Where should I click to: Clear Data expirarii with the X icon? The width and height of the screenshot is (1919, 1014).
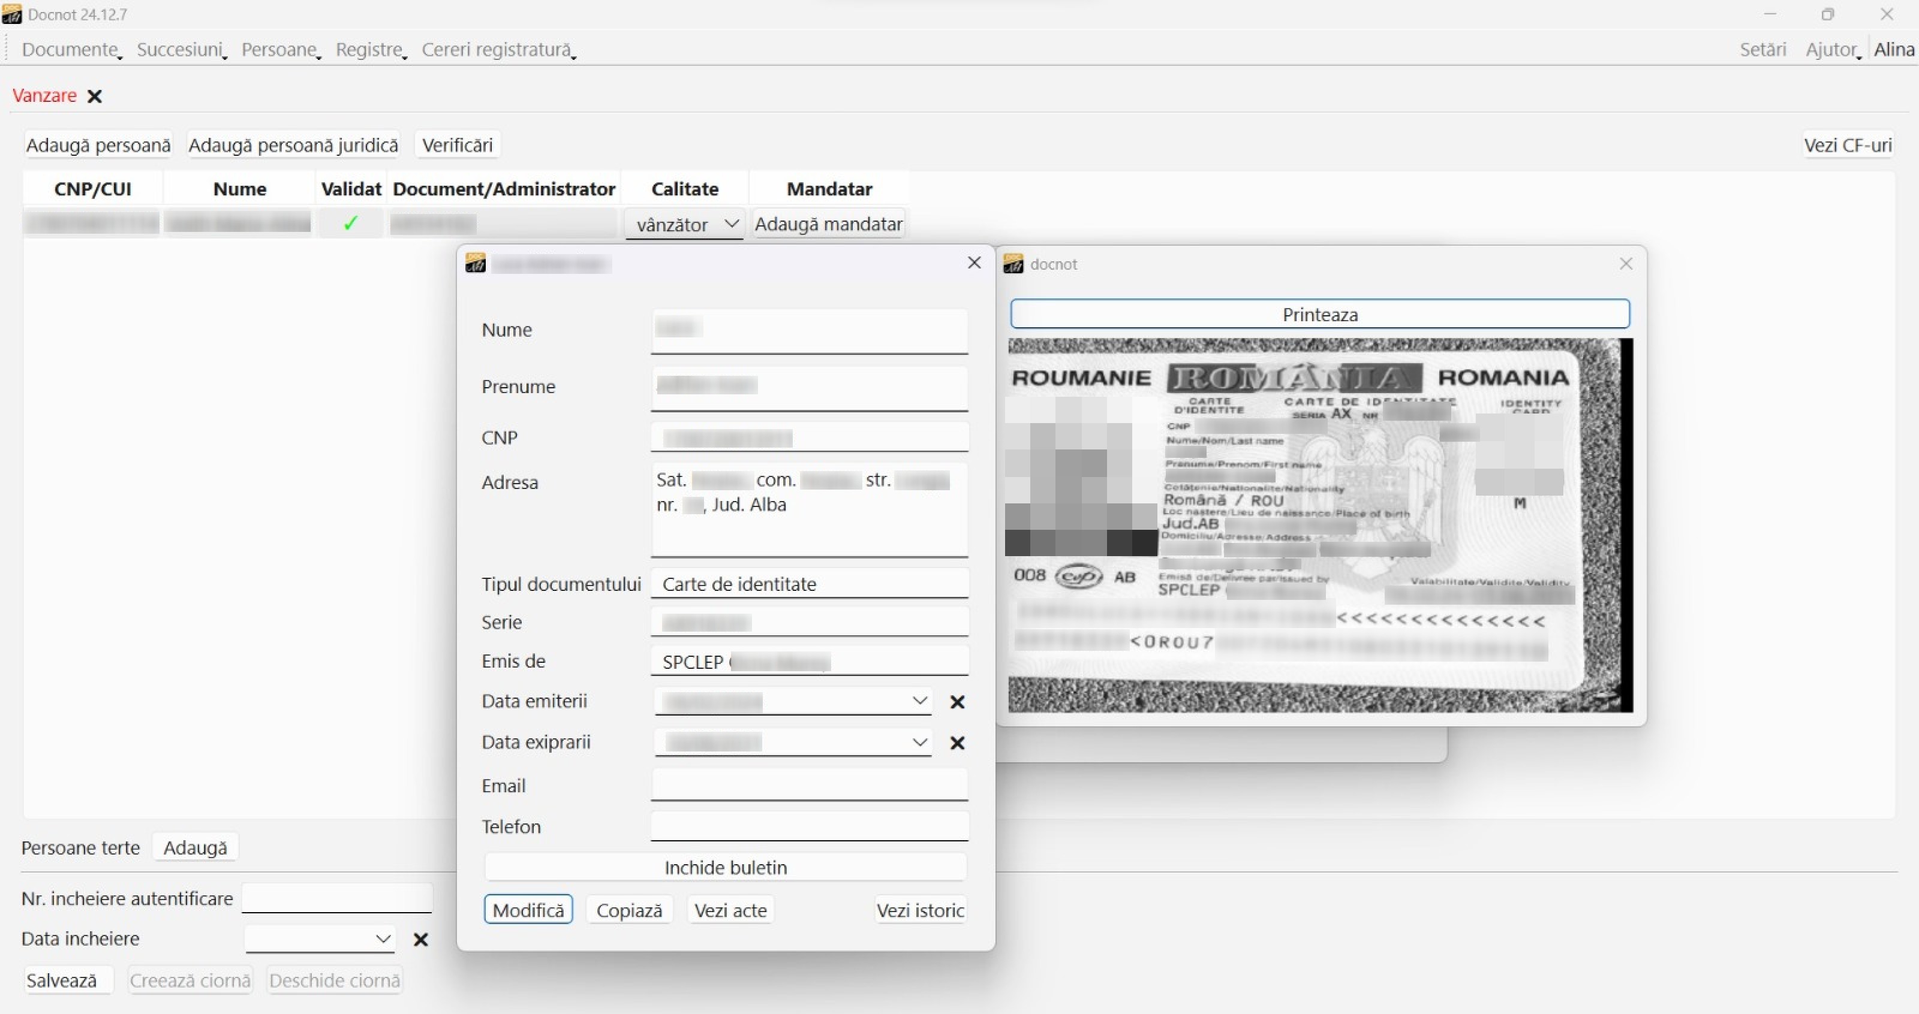pos(957,743)
